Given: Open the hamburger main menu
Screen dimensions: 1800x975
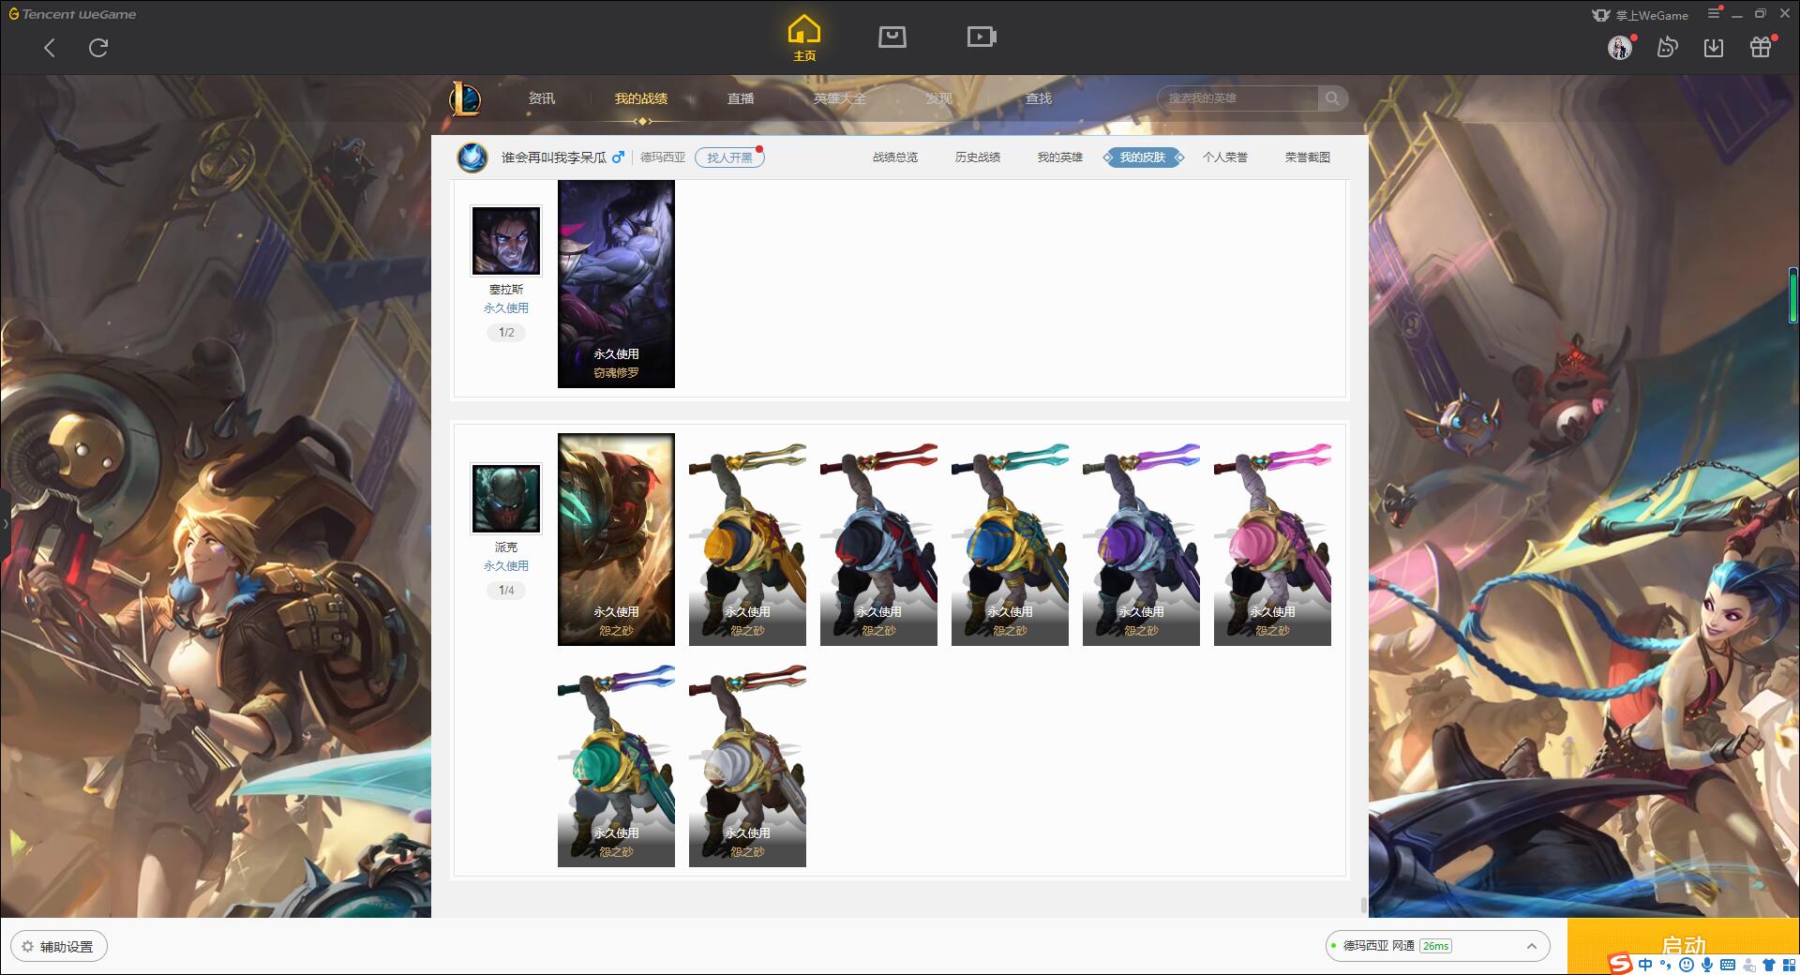Looking at the screenshot, I should coord(1714,14).
